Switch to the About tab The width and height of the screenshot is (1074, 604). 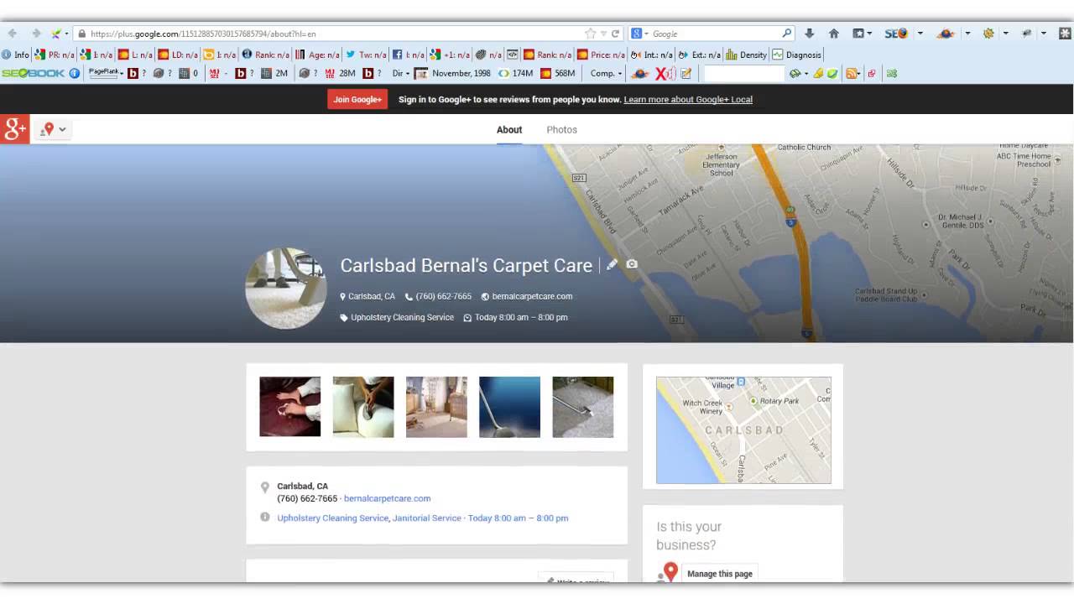pos(509,130)
